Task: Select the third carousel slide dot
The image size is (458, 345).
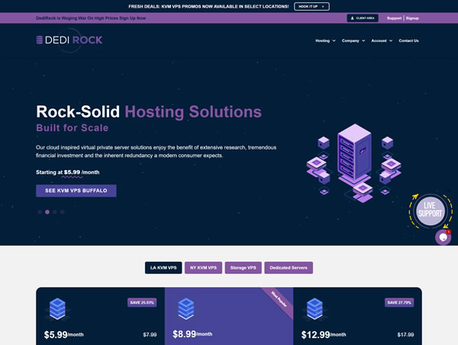Action: (x=55, y=211)
